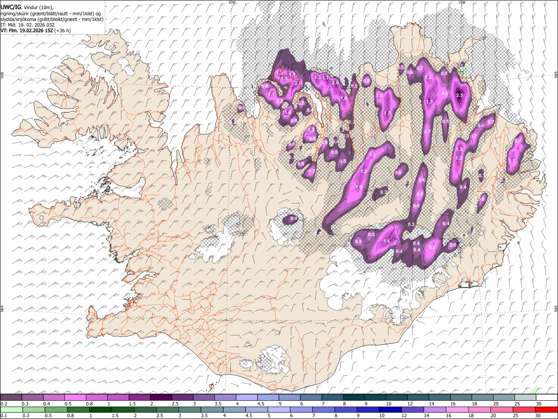Screen dimensions: 558x419
Task: Select the upper legend swatch between 4 and 4.5
Action: click(247, 397)
